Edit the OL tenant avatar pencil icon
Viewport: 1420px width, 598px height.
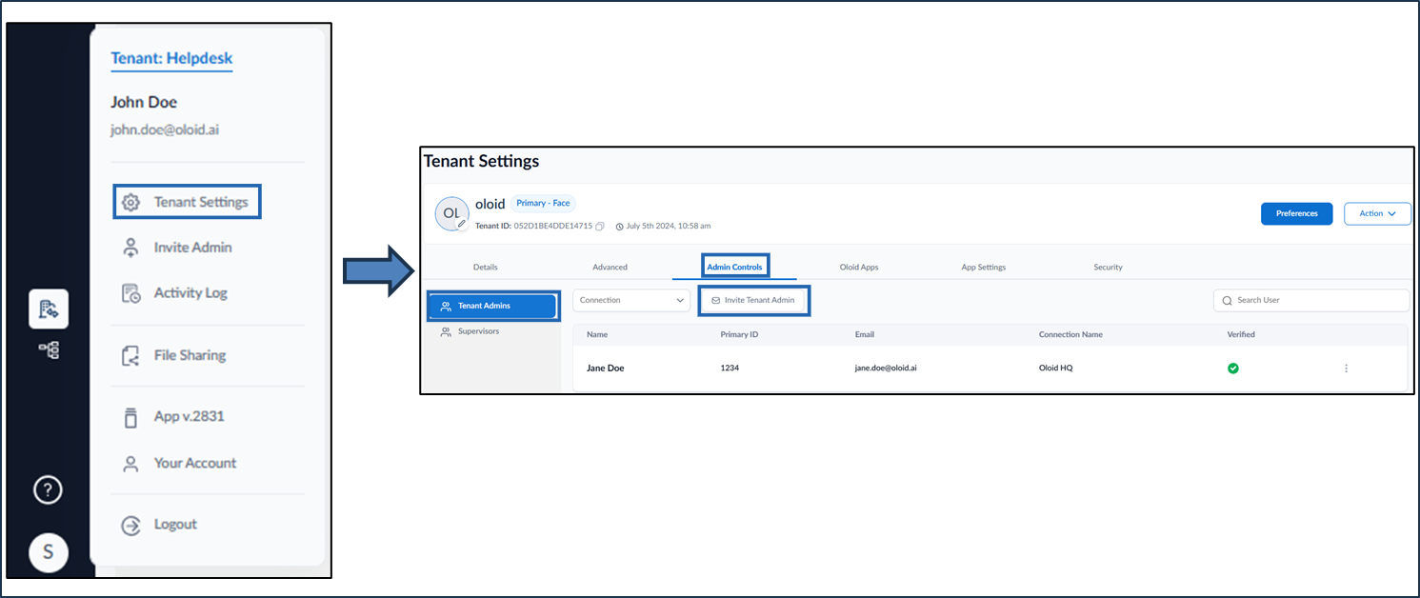pos(462,224)
